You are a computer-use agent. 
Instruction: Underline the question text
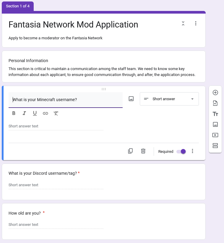pyautogui.click(x=35, y=113)
